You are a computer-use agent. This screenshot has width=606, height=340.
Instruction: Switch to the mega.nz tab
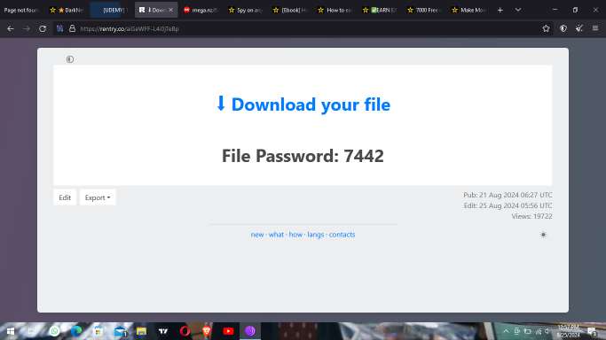[x=201, y=10]
